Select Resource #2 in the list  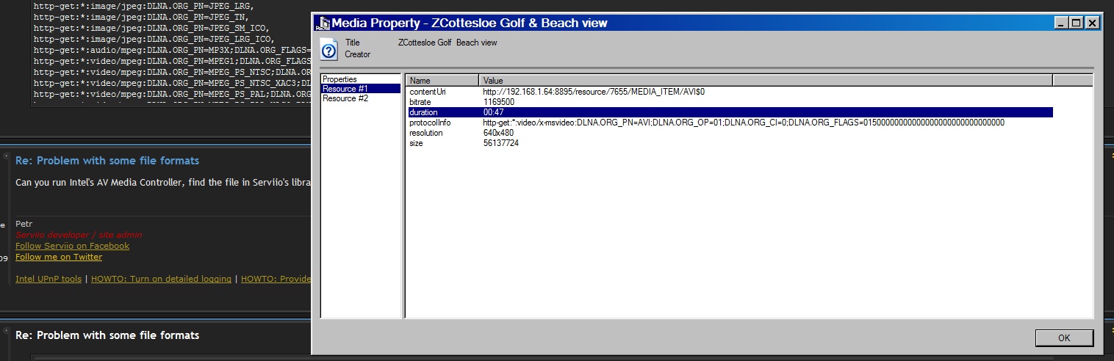tap(345, 98)
